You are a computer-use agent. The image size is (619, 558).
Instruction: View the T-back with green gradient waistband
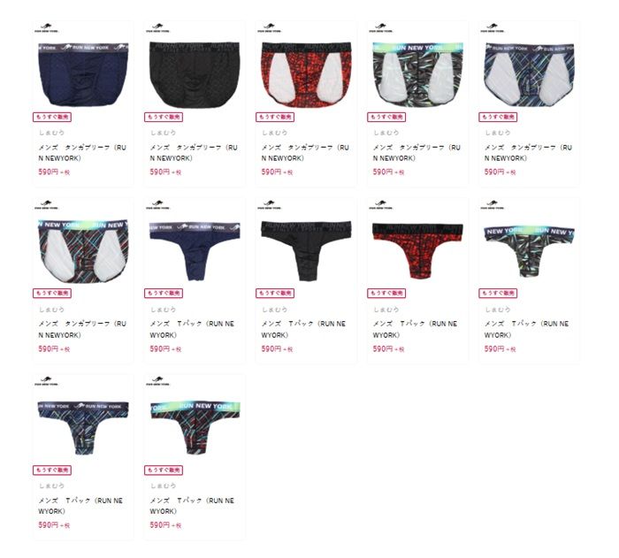pyautogui.click(x=195, y=428)
